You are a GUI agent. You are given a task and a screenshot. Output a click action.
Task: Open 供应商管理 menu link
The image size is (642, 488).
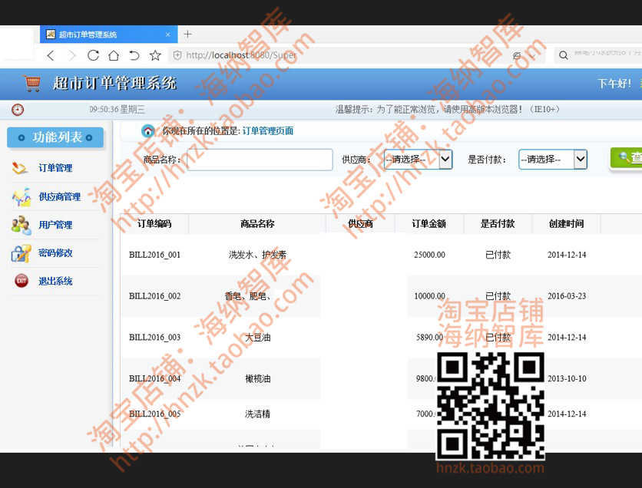pyautogui.click(x=59, y=196)
